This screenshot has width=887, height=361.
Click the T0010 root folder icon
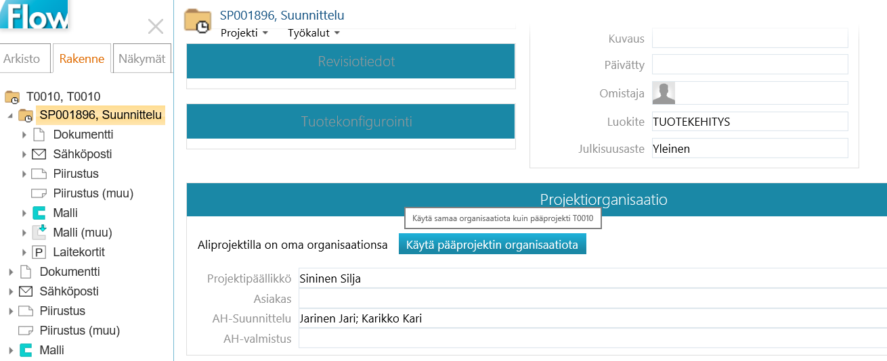(x=12, y=97)
